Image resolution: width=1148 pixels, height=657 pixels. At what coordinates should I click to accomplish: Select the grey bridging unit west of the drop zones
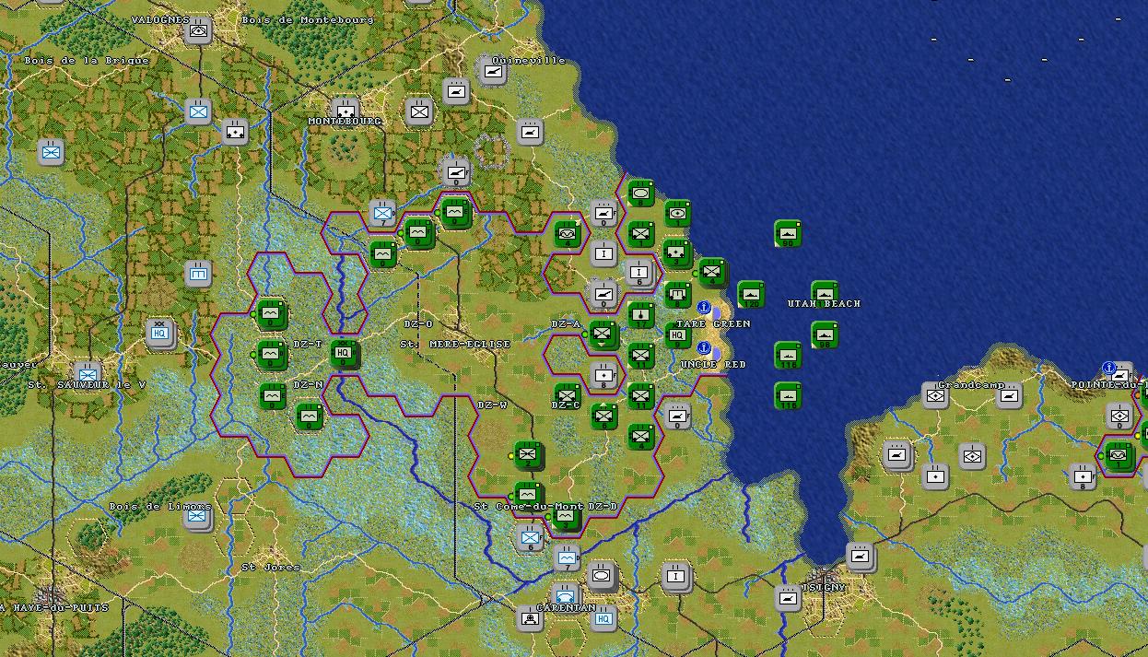(x=198, y=274)
